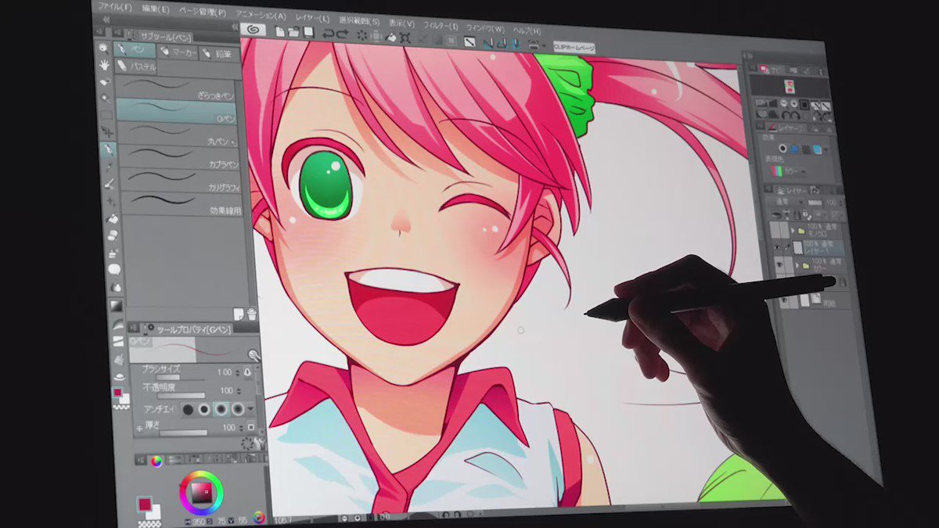Image resolution: width=939 pixels, height=528 pixels.
Task: Switch to the パステル sub tool tab
Action: click(138, 66)
